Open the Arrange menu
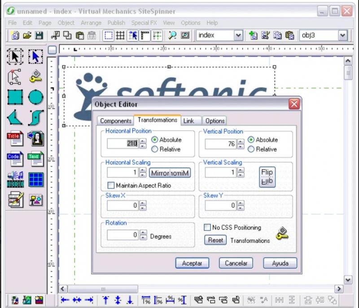359x308 pixels. click(91, 22)
